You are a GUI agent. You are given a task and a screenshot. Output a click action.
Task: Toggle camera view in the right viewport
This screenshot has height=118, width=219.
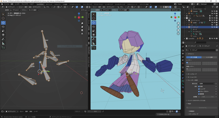point(178,30)
